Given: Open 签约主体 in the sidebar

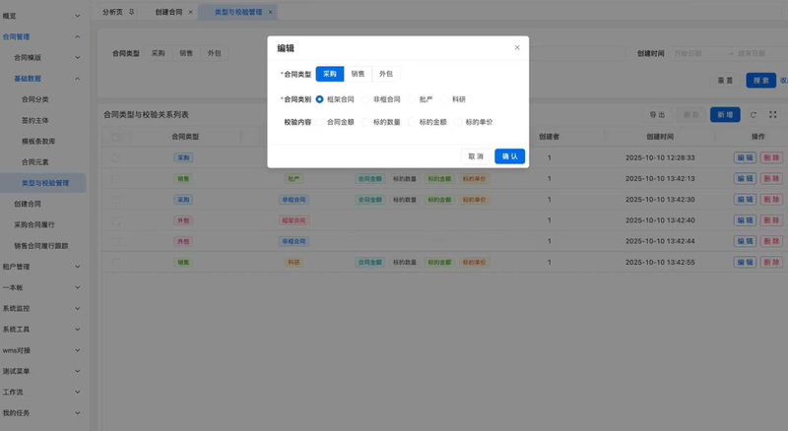Looking at the screenshot, I should 35,120.
